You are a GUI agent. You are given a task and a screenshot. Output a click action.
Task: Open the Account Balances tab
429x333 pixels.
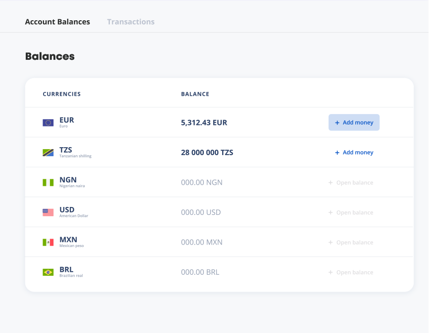[57, 22]
